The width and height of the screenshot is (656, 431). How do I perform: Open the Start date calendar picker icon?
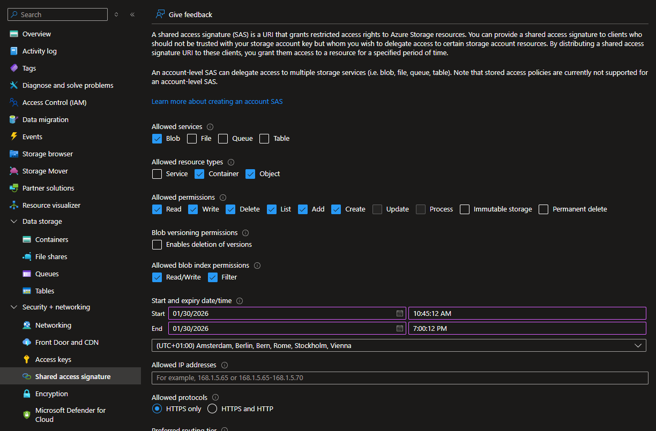tap(399, 313)
